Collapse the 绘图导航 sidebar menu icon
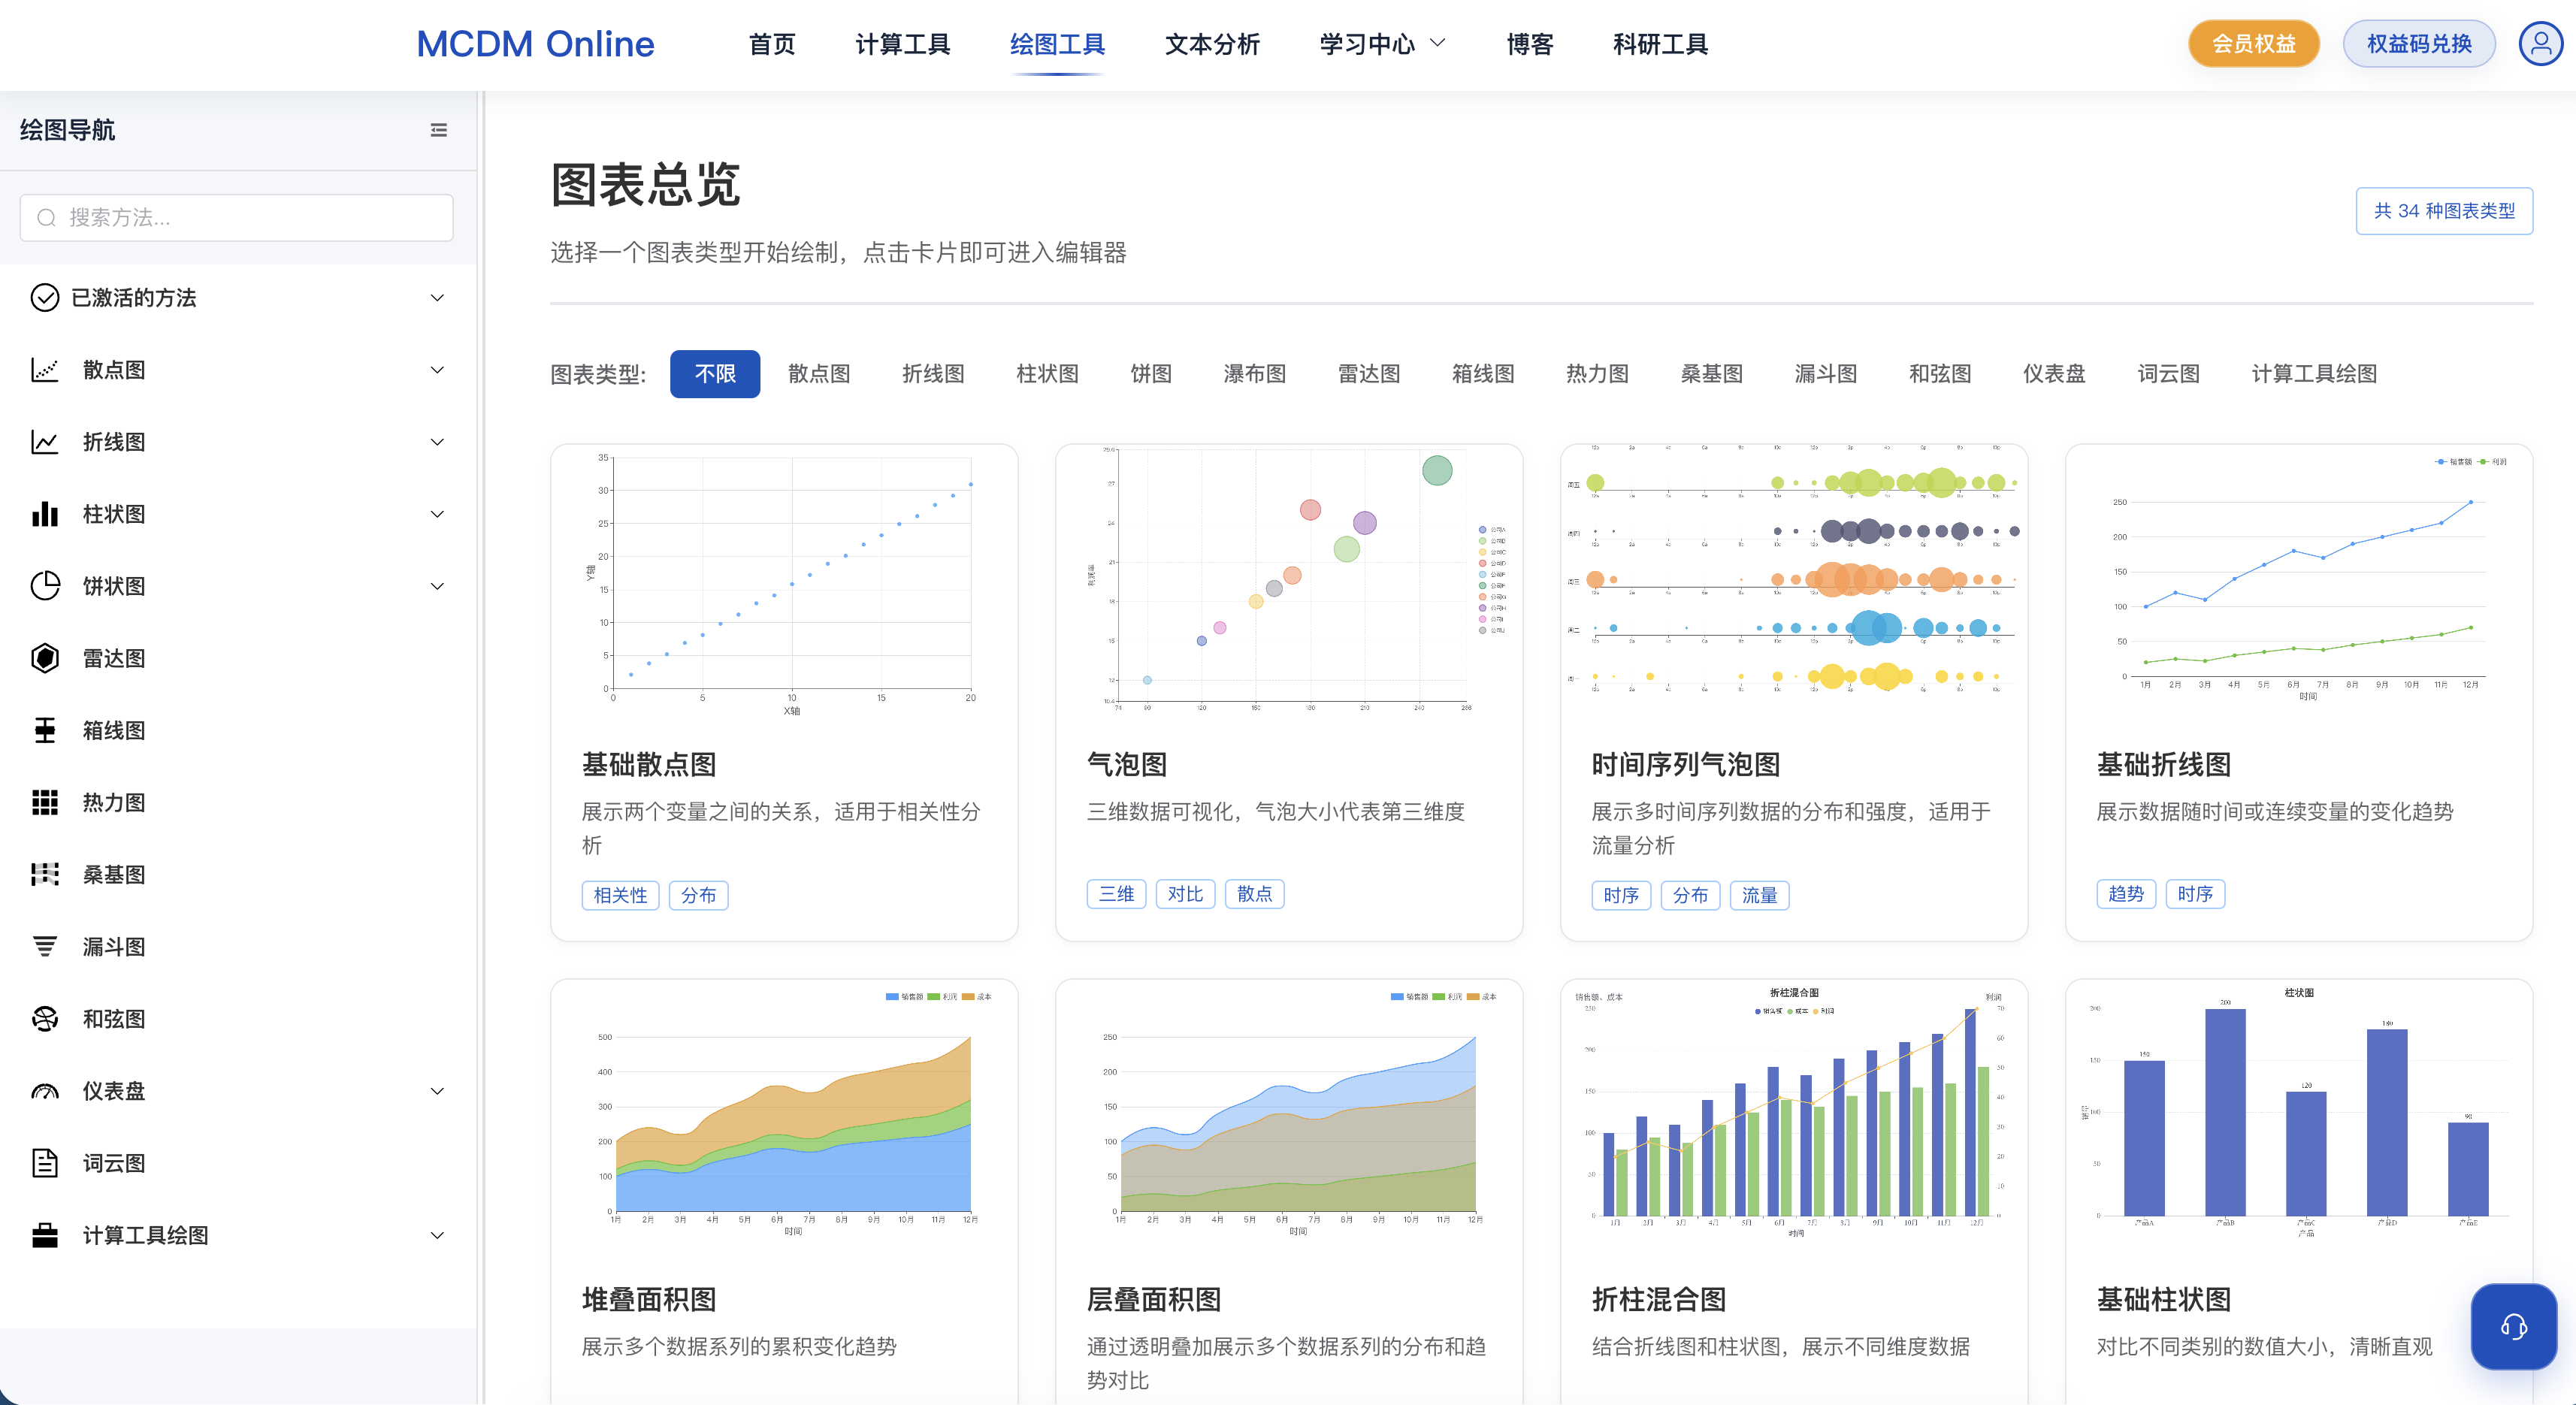 point(438,130)
